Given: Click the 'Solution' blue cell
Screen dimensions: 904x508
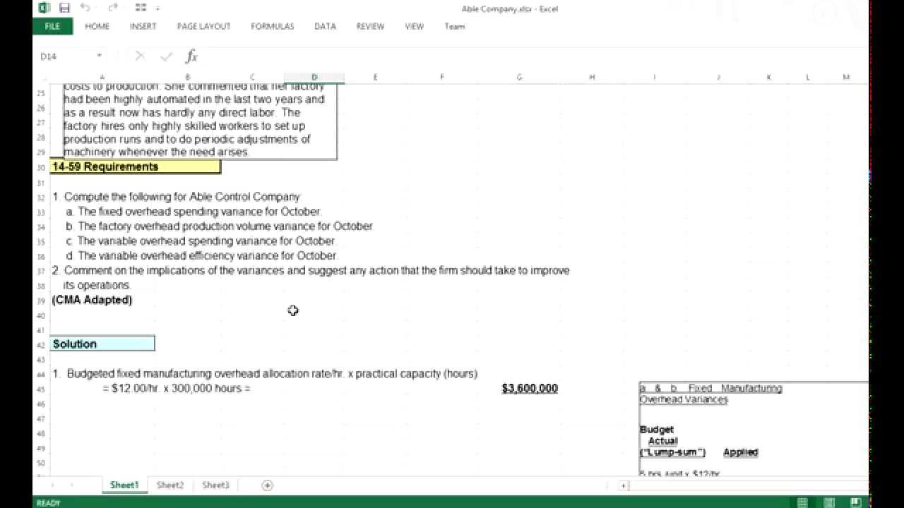Looking at the screenshot, I should [102, 344].
